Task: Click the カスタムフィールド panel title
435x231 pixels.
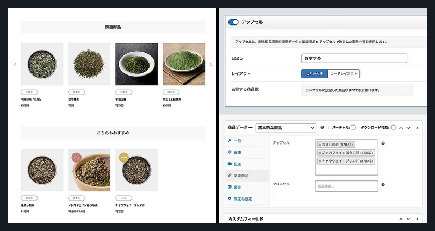Action: 246,219
